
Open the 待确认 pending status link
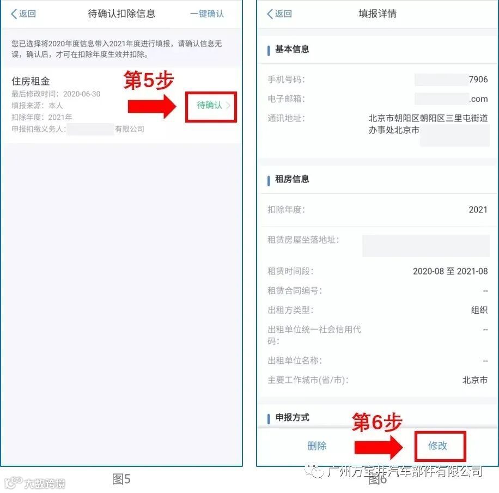[x=209, y=105]
